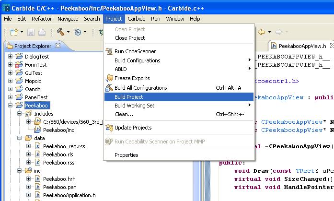
Task: Click the Save toolbar icon
Action: [x=31, y=32]
